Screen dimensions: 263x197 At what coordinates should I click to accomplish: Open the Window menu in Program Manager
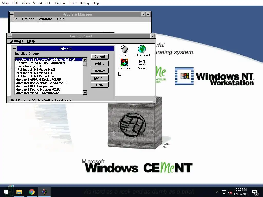pyautogui.click(x=45, y=19)
